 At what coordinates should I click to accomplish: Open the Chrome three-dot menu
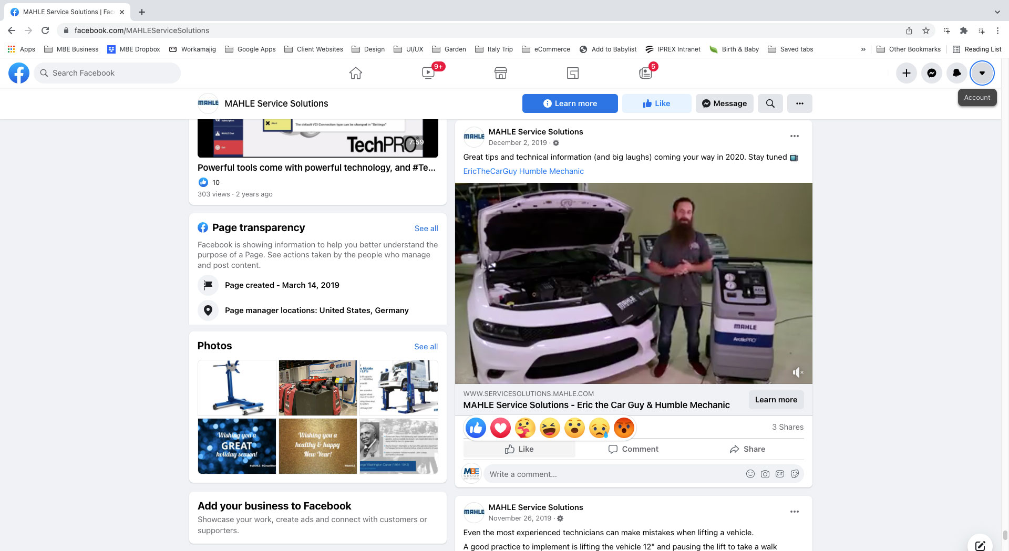[997, 30]
